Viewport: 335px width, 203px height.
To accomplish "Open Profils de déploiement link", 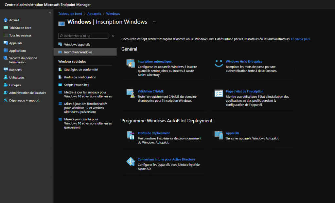I will coord(154,133).
